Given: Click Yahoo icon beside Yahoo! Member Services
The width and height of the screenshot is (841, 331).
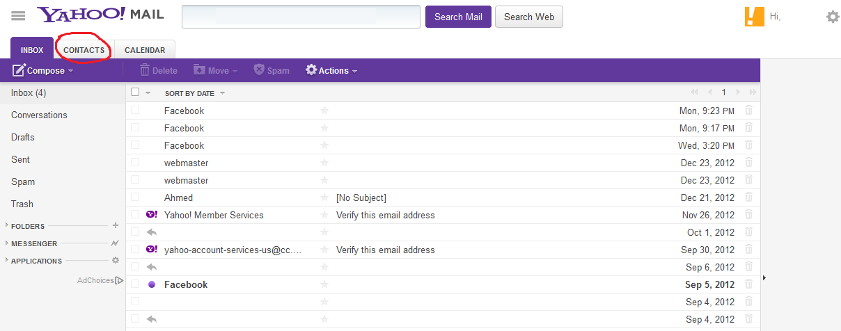Looking at the screenshot, I should tap(152, 215).
